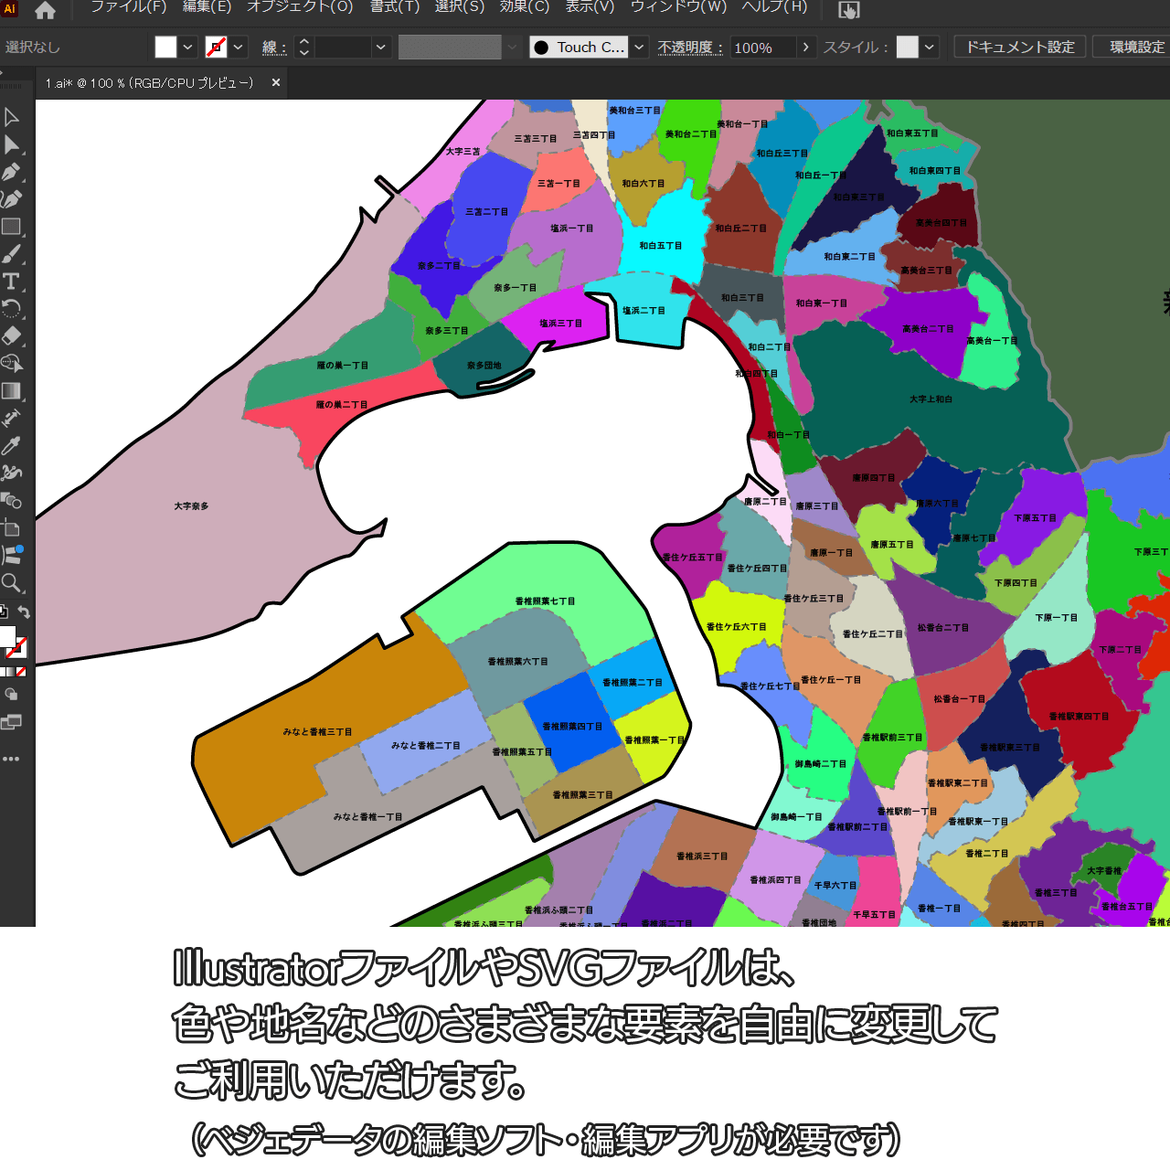The height and width of the screenshot is (1170, 1170).
Task: Select the Rotate tool
Action: (11, 309)
